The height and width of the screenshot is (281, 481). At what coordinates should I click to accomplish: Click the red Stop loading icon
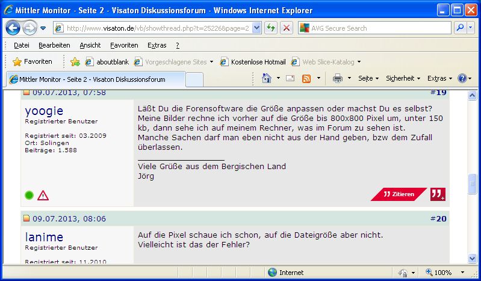coord(286,28)
